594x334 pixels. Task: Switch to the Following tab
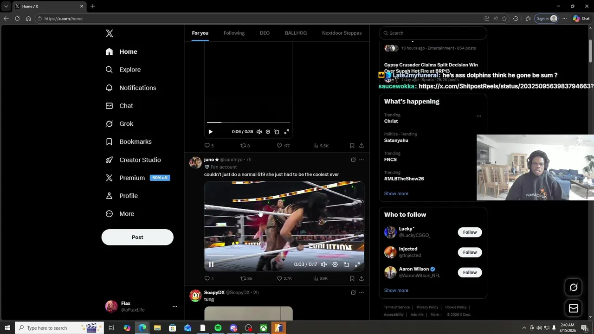pyautogui.click(x=234, y=33)
